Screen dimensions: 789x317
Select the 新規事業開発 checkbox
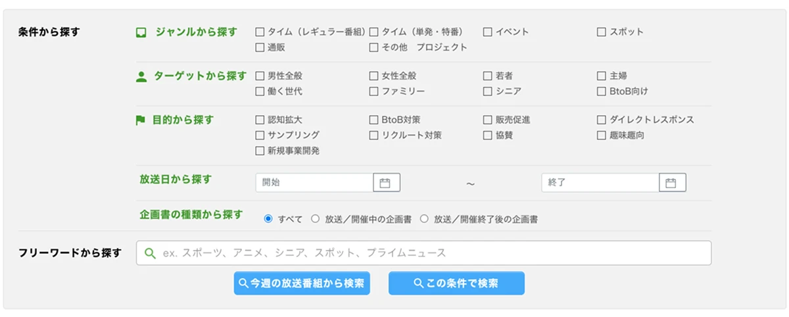pyautogui.click(x=260, y=151)
